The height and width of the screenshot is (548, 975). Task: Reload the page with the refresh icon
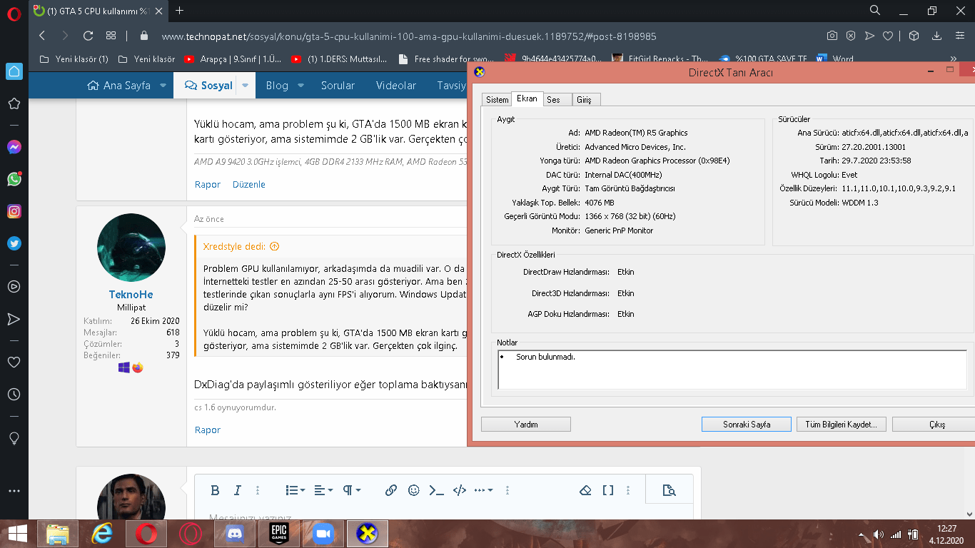coord(88,36)
